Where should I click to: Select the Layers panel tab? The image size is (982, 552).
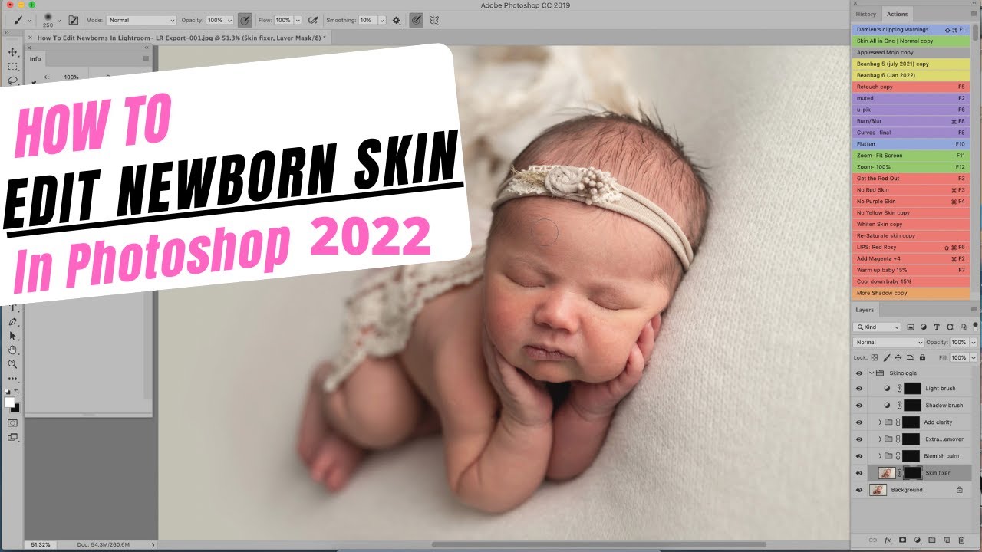tap(865, 310)
